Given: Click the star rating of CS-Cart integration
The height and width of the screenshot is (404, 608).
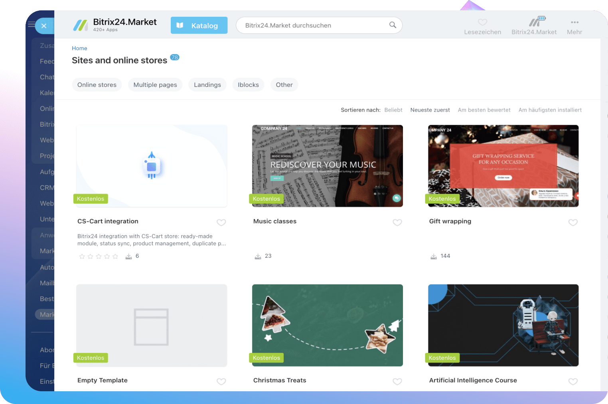Looking at the screenshot, I should pyautogui.click(x=99, y=256).
